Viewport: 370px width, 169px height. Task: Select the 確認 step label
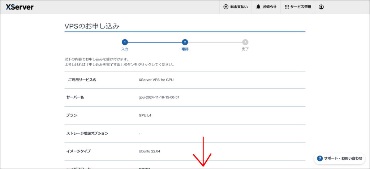pyautogui.click(x=185, y=49)
